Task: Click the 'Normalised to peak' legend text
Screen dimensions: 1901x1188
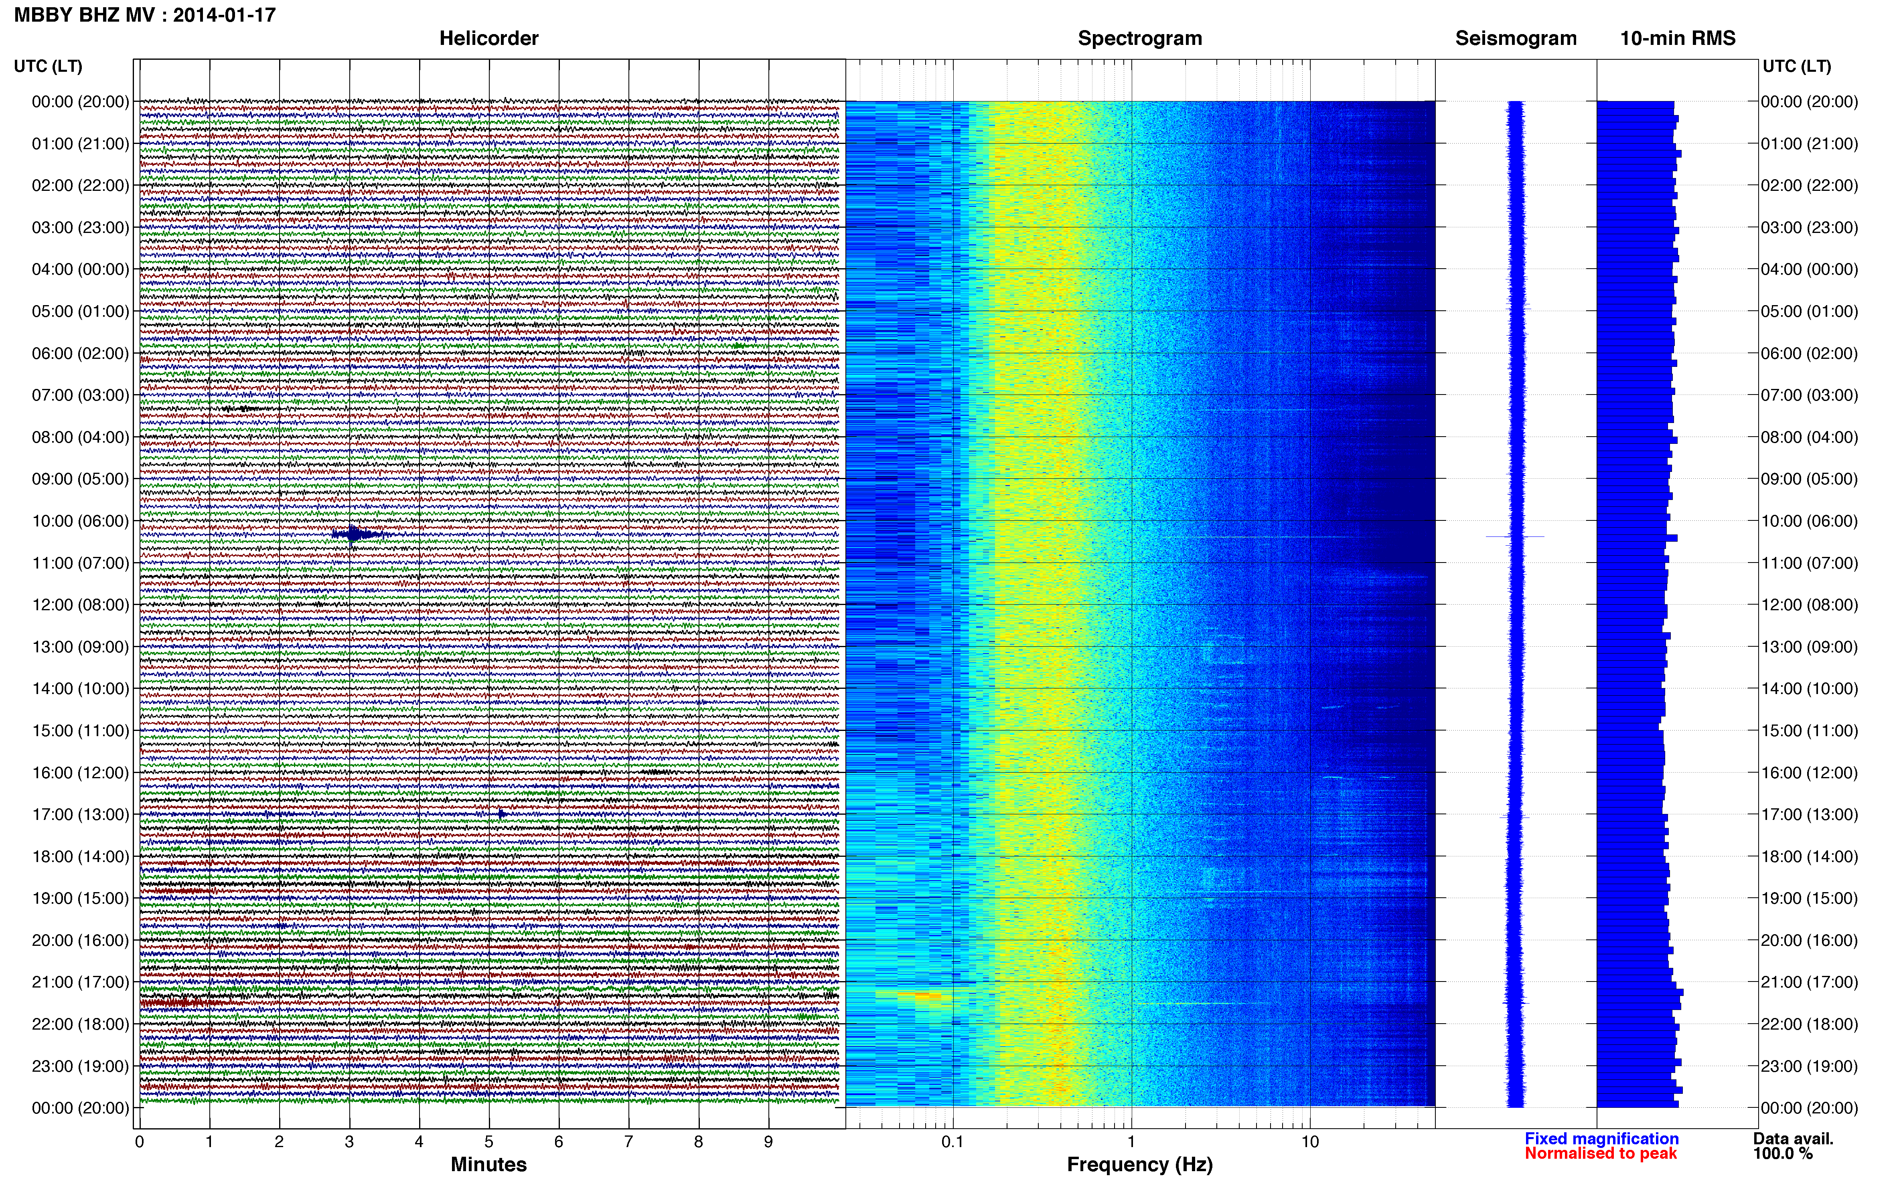Action: click(1601, 1154)
